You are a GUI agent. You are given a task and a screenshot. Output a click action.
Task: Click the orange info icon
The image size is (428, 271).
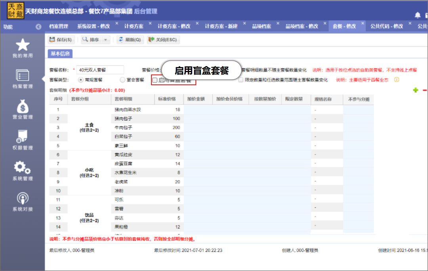point(397,80)
